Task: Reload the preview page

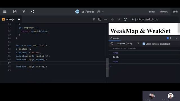Action: point(125,19)
